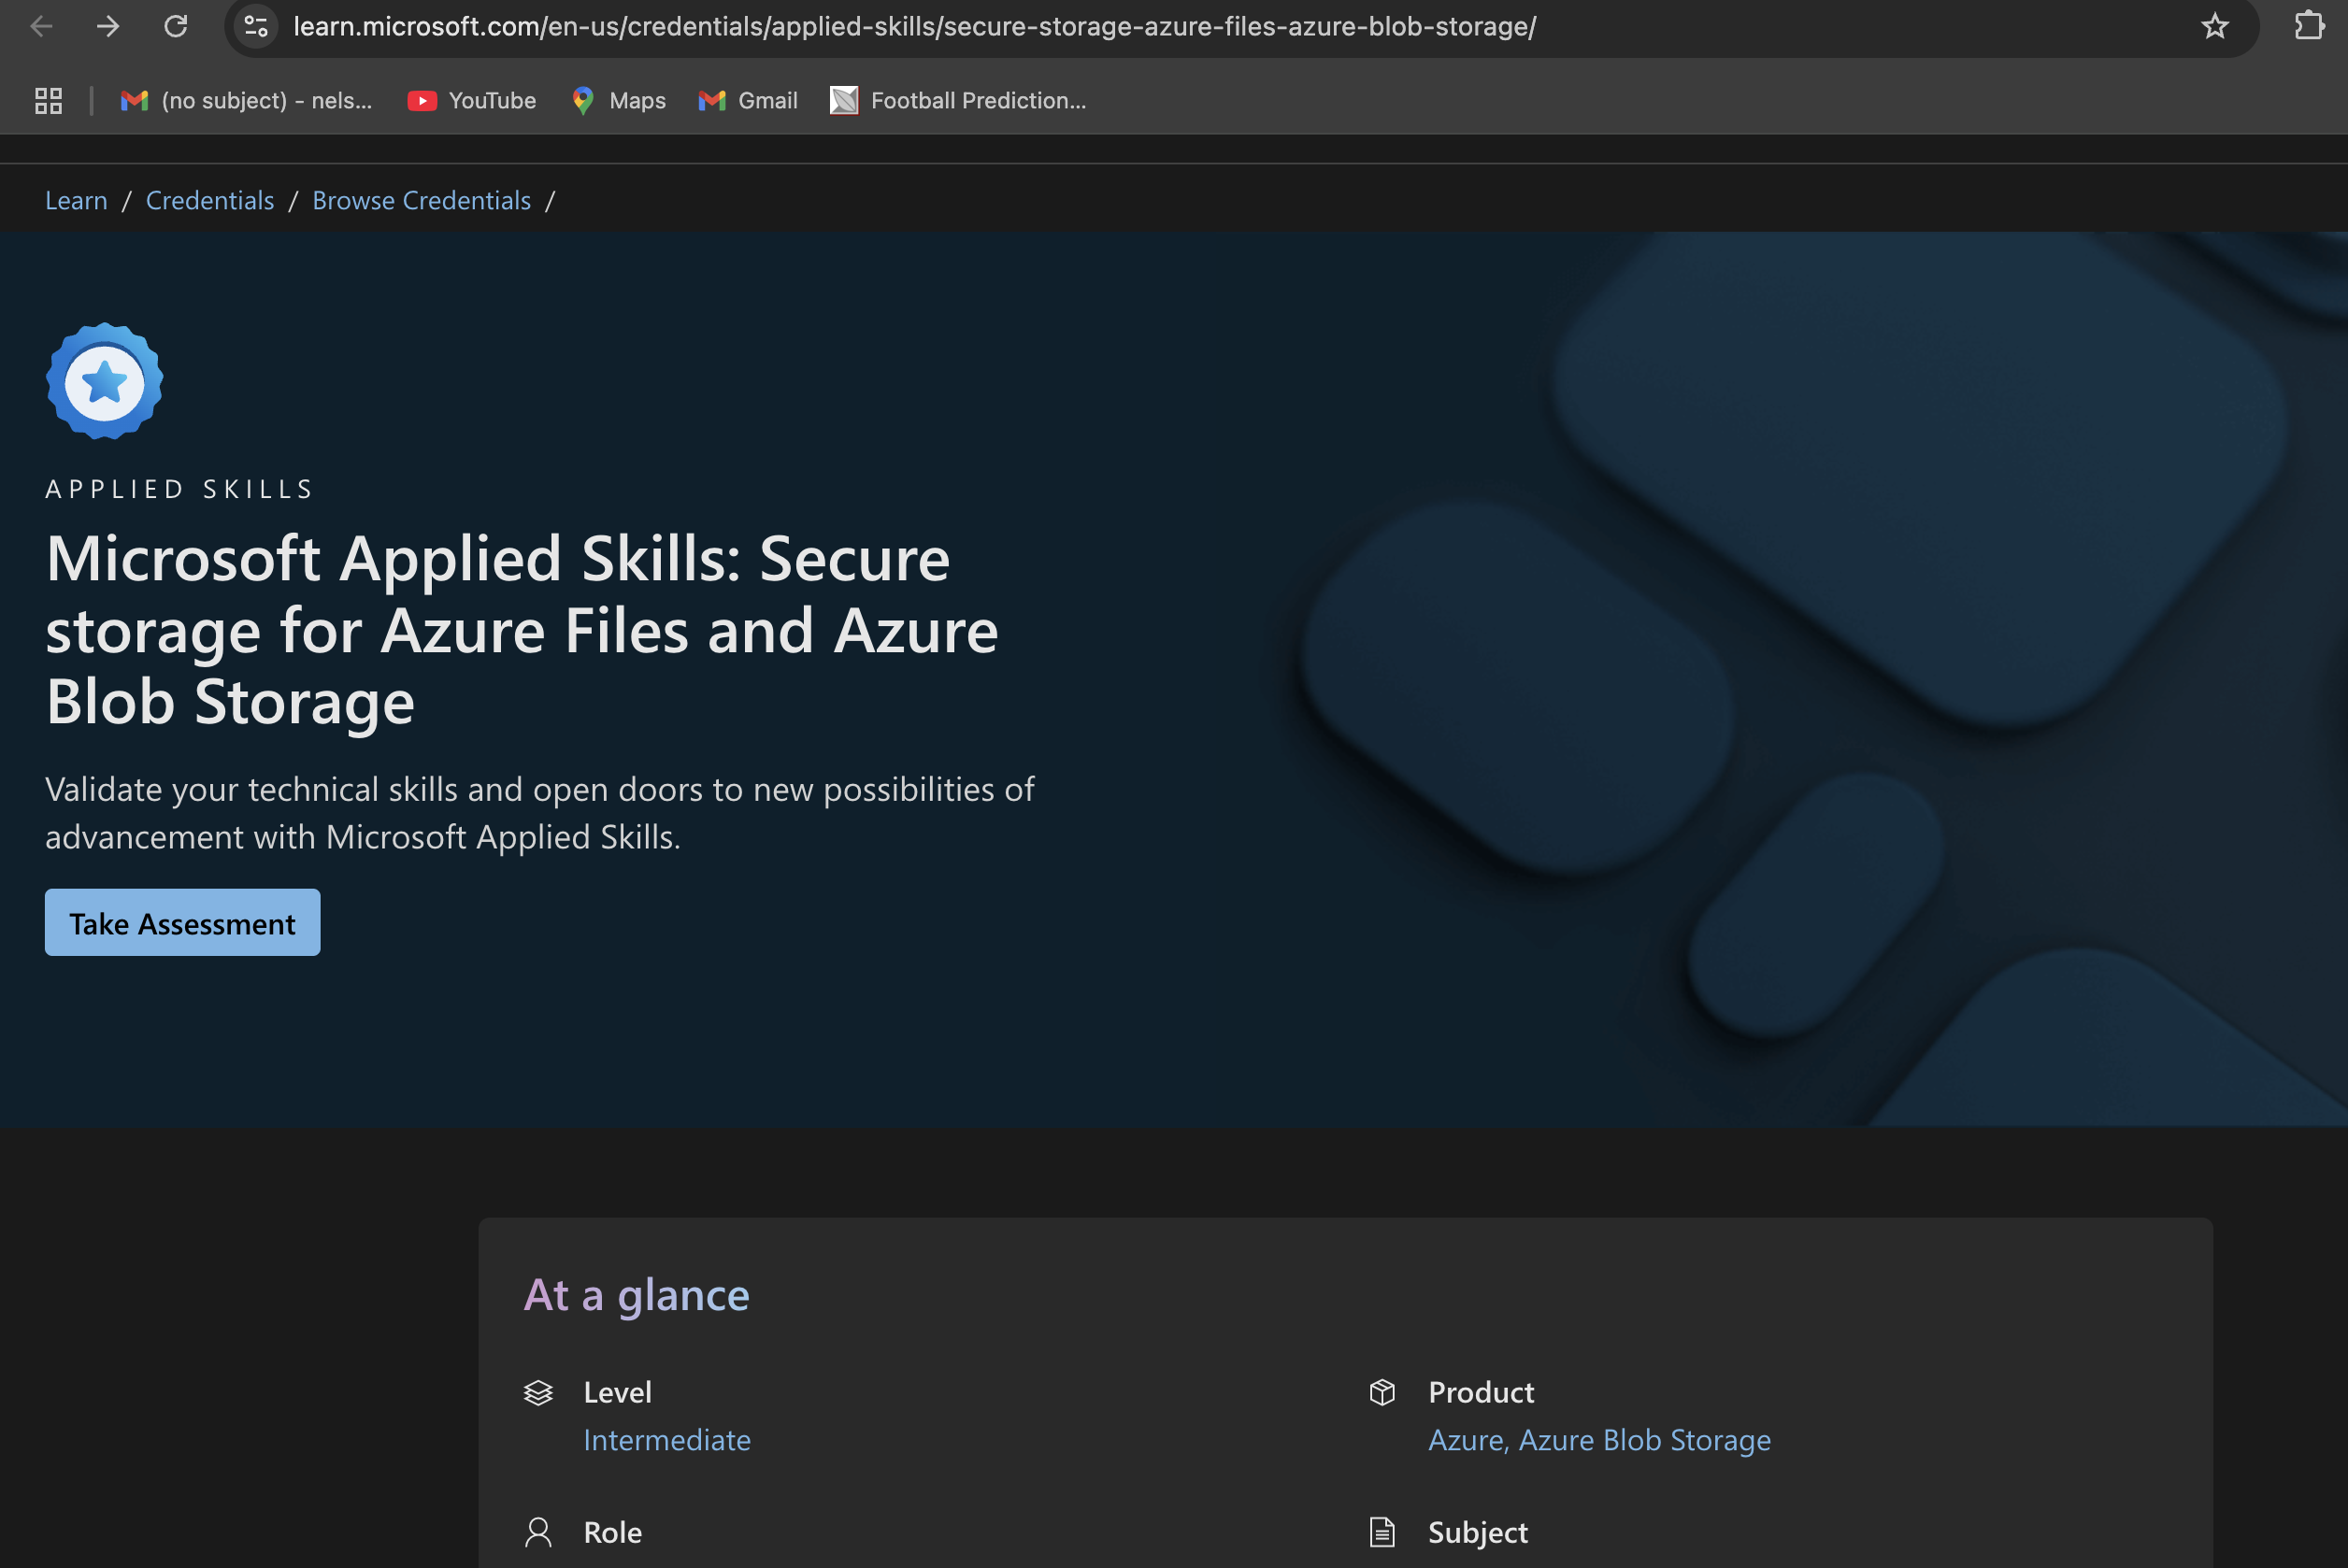Go to Credentials in breadcrumb

pos(210,200)
